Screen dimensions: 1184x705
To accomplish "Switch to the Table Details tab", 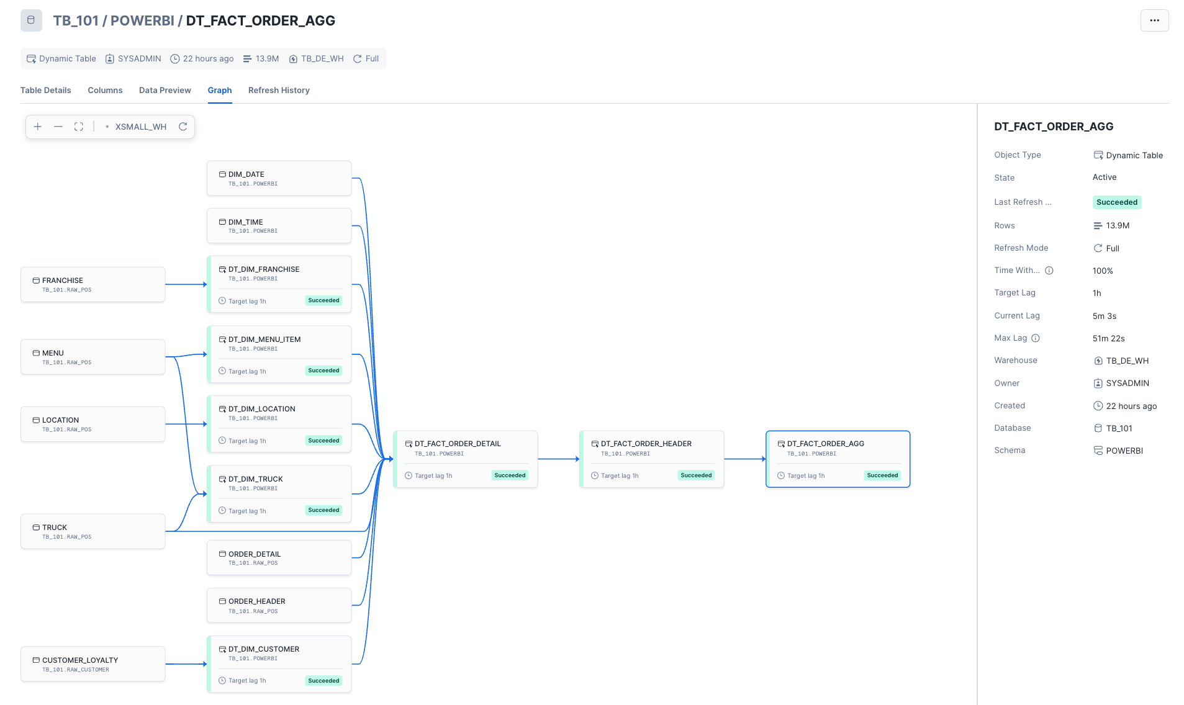I will coord(45,91).
